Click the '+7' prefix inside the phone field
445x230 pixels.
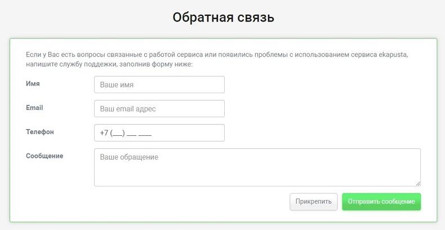[104, 133]
